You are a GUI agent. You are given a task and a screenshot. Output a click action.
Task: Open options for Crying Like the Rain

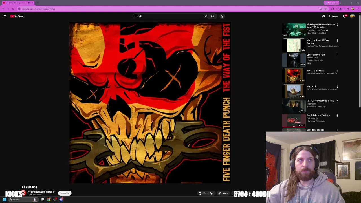click(337, 55)
